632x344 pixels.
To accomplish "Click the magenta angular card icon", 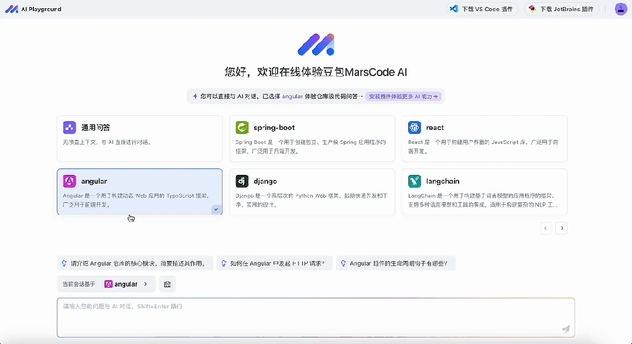I will (69, 181).
